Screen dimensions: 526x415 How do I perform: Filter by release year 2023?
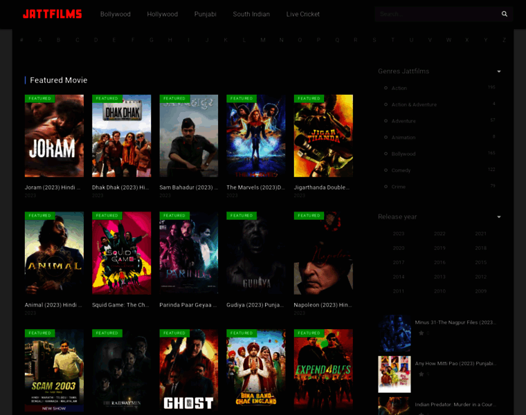399,234
